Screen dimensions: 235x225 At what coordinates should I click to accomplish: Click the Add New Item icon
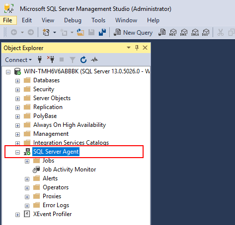(x=64, y=32)
